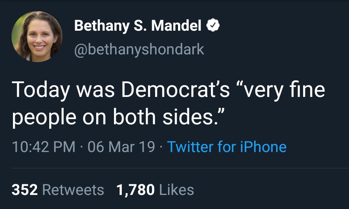Open the Twitter for iPhone source link
The image size is (349, 209).
point(227,146)
